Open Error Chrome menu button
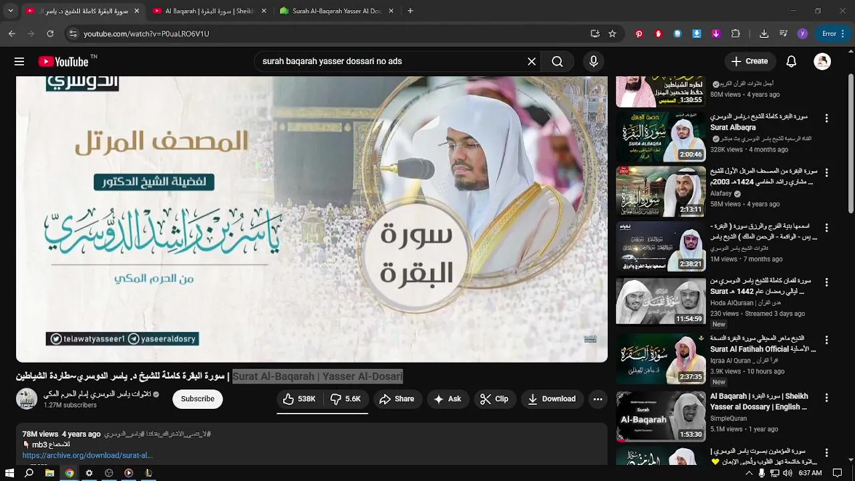 [834, 33]
